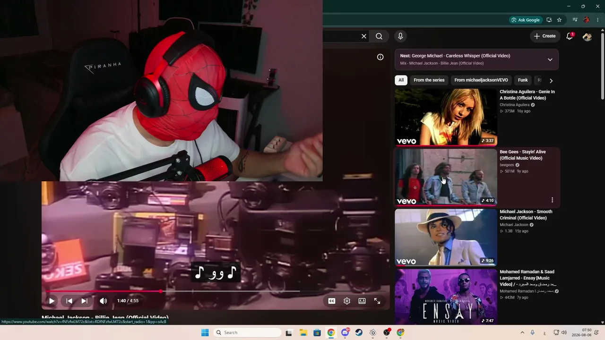Image resolution: width=605 pixels, height=340 pixels.
Task: Open the Genie In A Bottle thumbnail
Action: coord(446,117)
